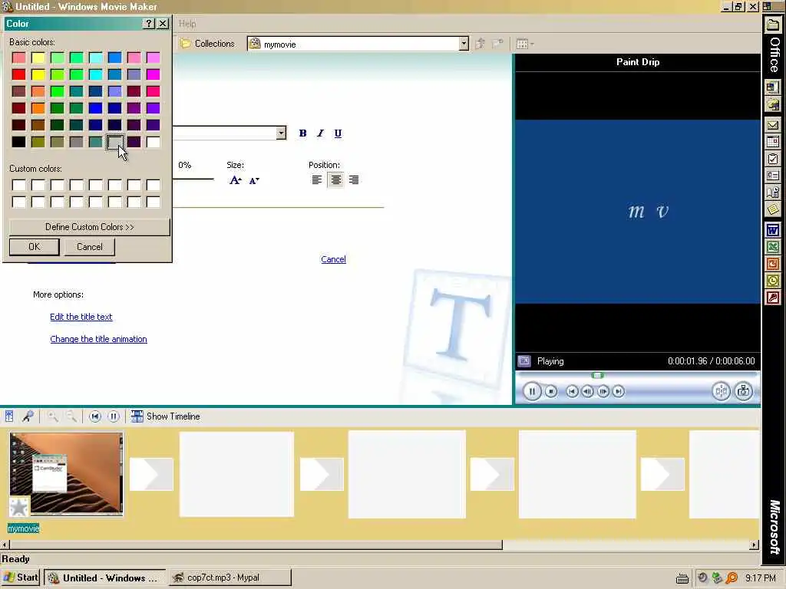Open the Views dropdown in toolbar
The height and width of the screenshot is (589, 786).
pos(525,44)
